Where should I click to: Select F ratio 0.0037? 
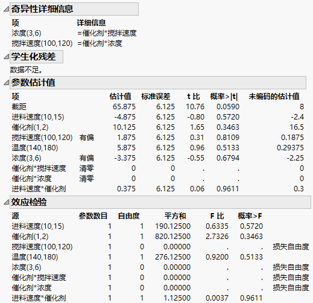point(217,298)
